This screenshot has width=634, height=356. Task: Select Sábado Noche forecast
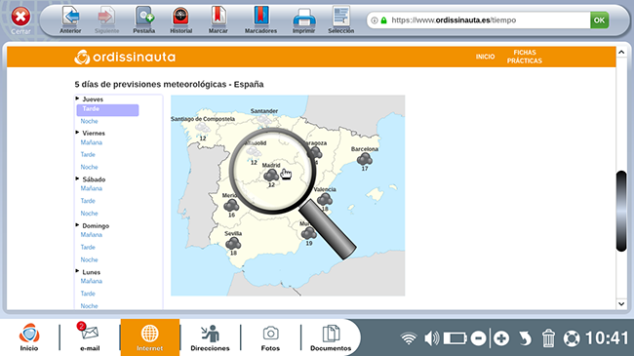[89, 214]
